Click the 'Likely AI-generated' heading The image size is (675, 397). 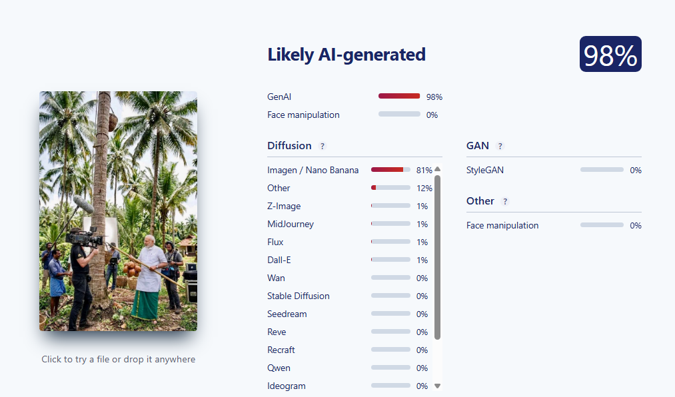346,55
